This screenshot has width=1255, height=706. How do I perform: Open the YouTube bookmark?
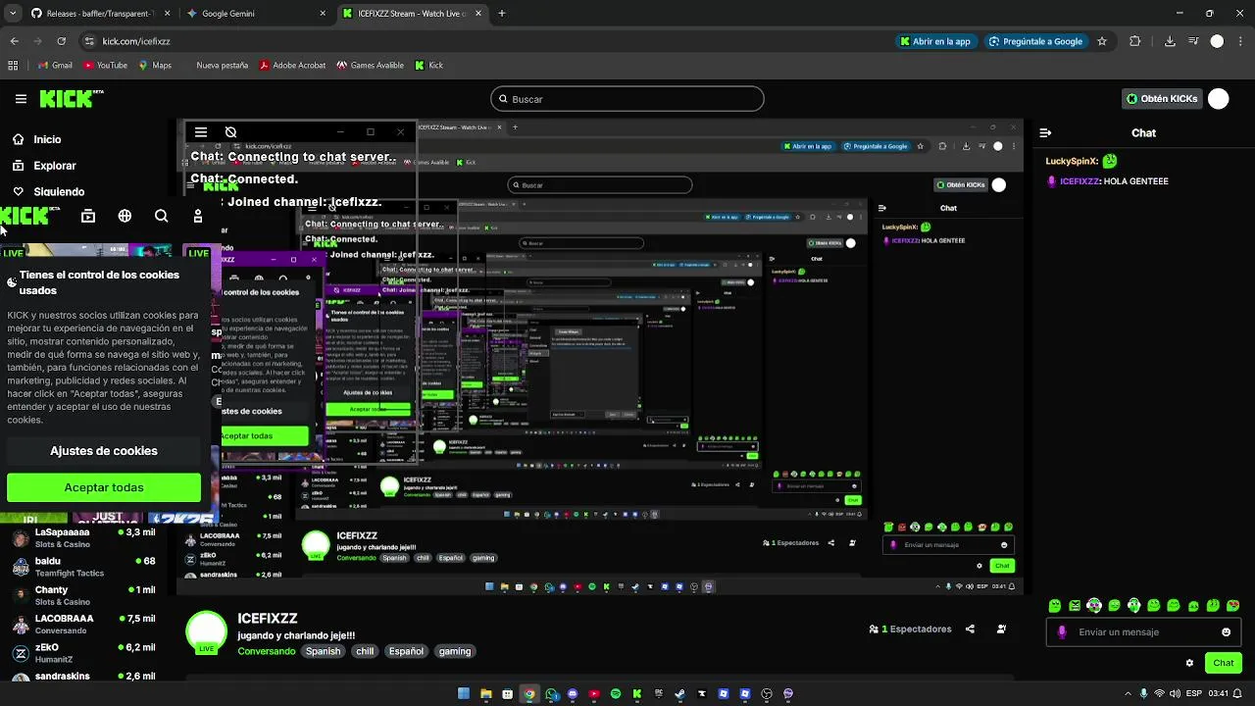105,66
